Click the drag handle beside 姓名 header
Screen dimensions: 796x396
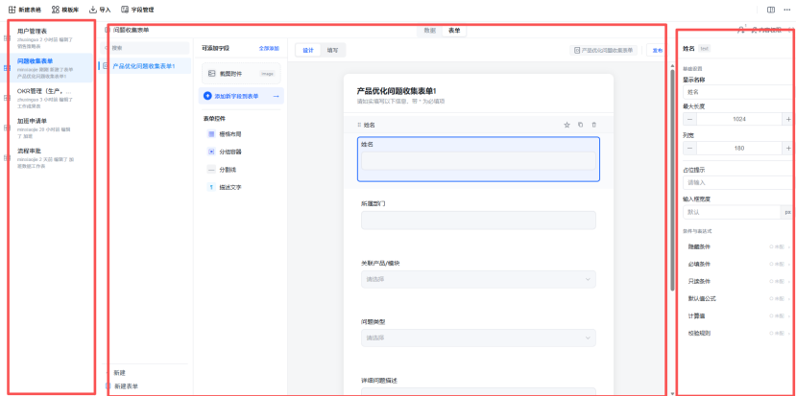coord(359,125)
